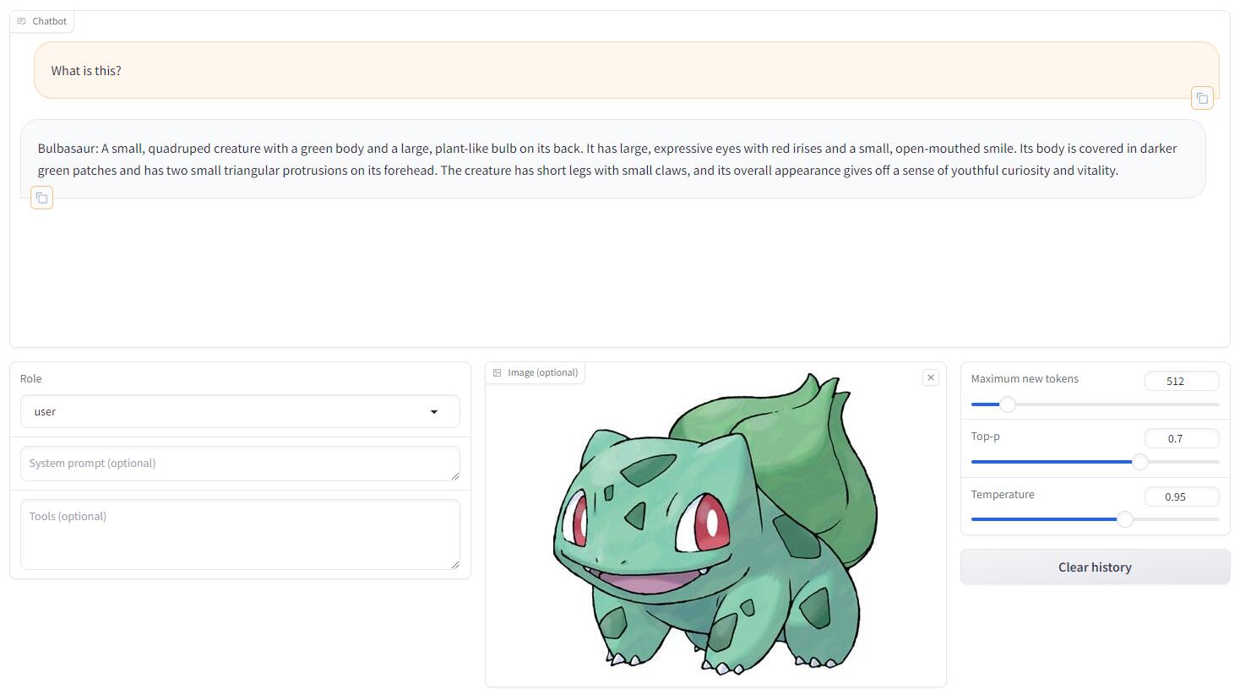This screenshot has height=700, width=1240.
Task: Focus the System prompt (optional) field
Action: 240,464
